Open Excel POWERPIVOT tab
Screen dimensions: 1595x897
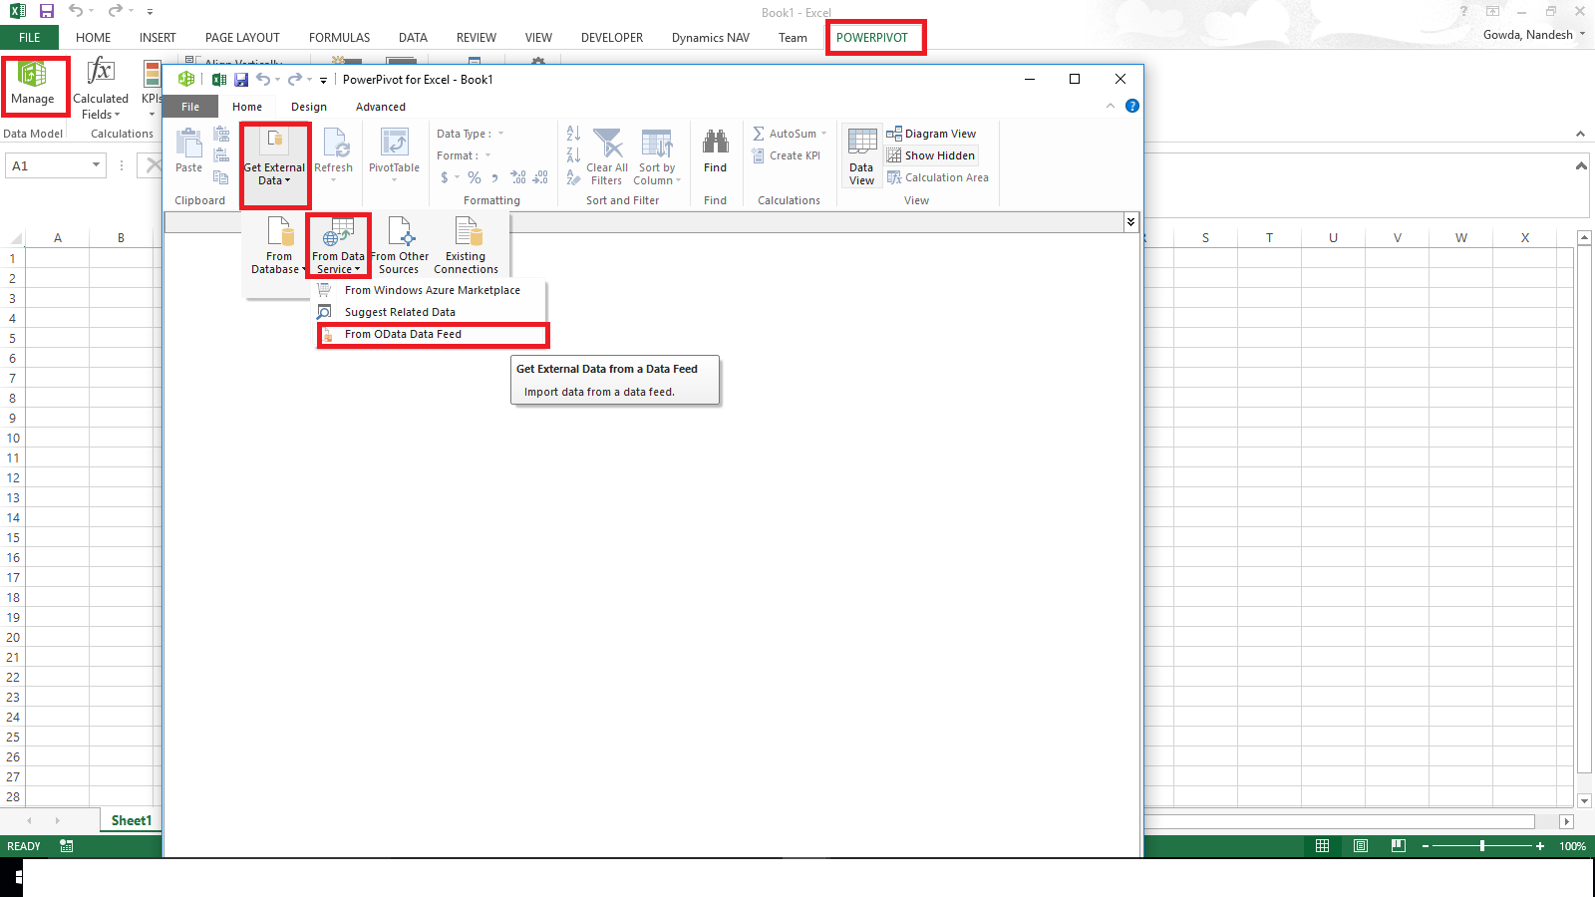coord(872,38)
